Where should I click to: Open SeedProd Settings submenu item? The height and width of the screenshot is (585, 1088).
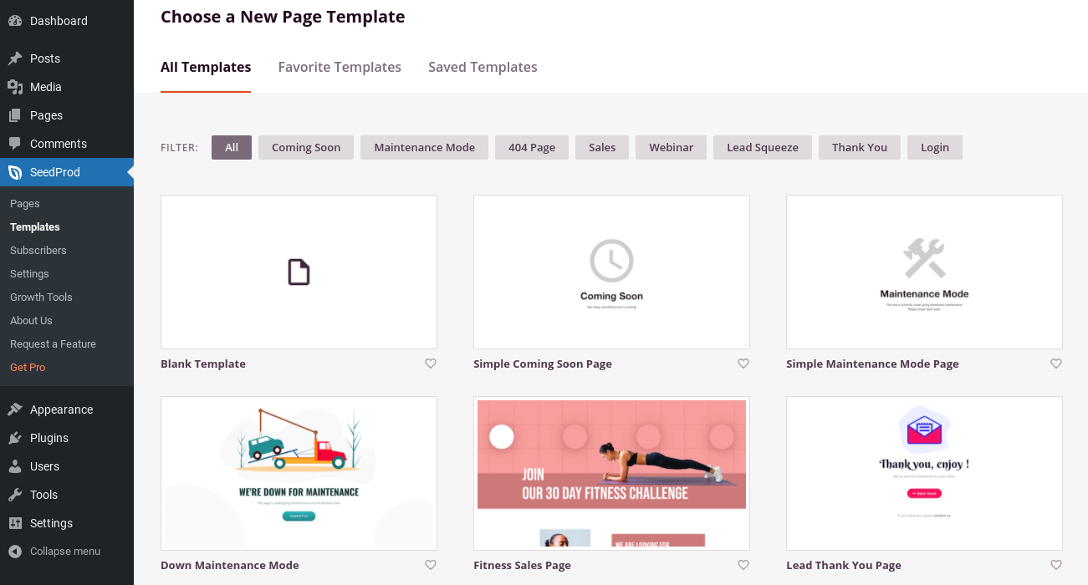point(29,274)
